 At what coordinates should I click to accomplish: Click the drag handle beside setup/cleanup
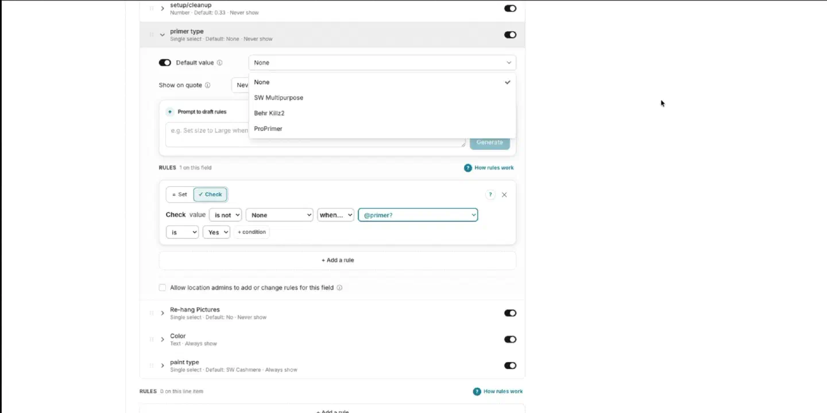pos(152,9)
